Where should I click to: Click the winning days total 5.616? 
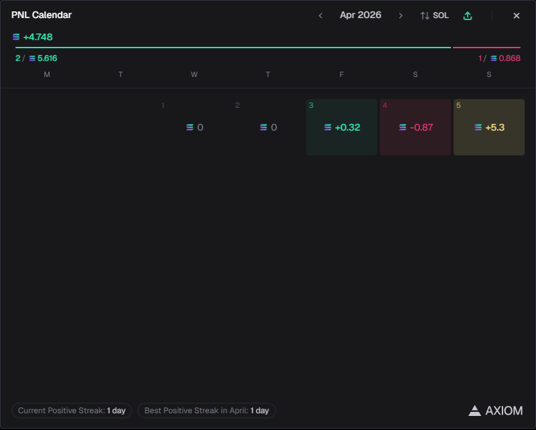point(47,58)
